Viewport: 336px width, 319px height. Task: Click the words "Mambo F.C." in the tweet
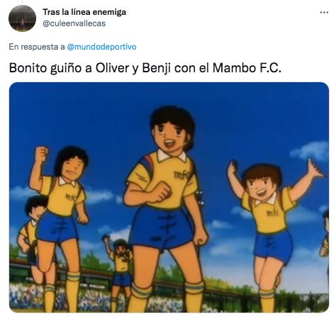point(247,68)
